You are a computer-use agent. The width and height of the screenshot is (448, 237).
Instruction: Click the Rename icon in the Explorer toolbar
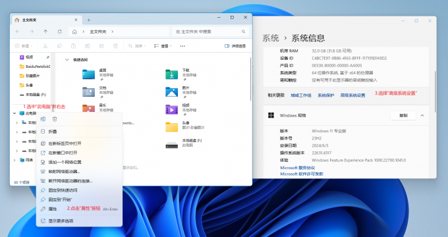pyautogui.click(x=88, y=46)
